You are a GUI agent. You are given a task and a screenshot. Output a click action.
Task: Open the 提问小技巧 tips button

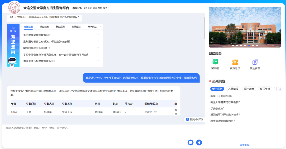click(x=195, y=119)
